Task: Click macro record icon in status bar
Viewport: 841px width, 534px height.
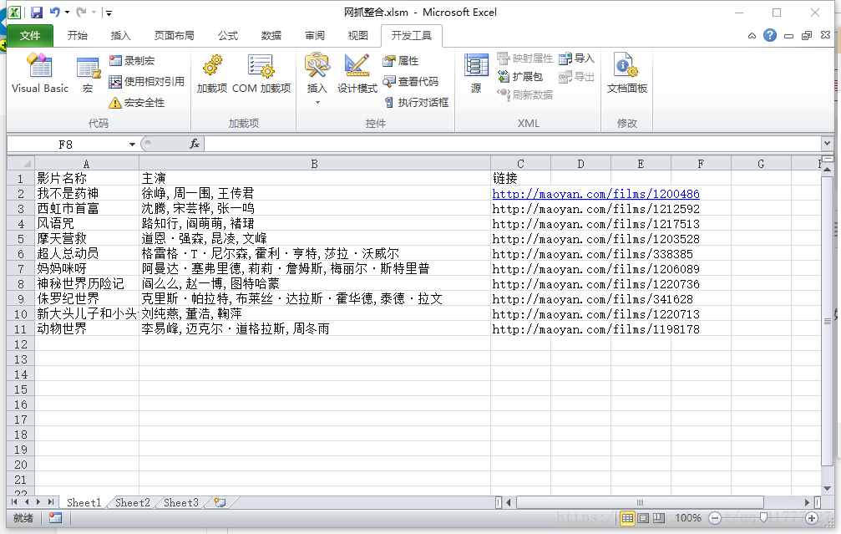Action: pyautogui.click(x=55, y=518)
